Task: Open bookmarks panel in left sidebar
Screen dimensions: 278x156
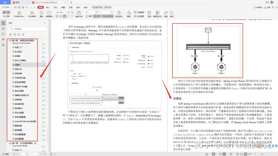Action: pyautogui.click(x=3, y=23)
